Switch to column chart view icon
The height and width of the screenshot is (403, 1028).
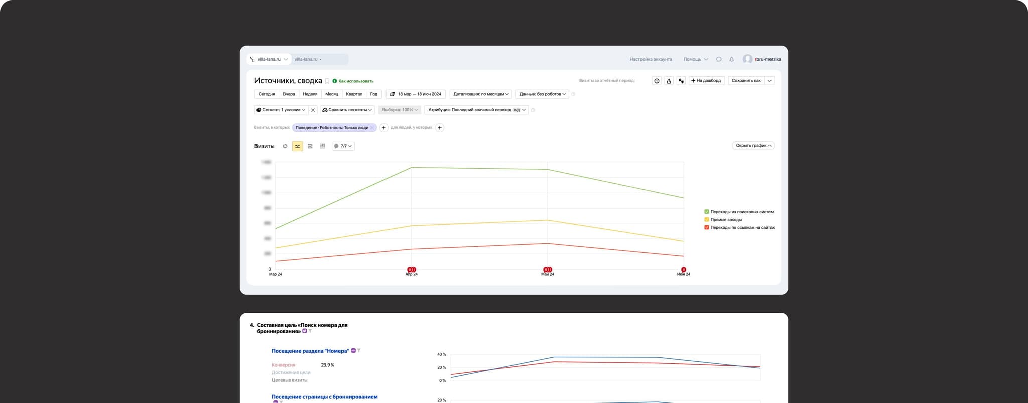pos(323,146)
